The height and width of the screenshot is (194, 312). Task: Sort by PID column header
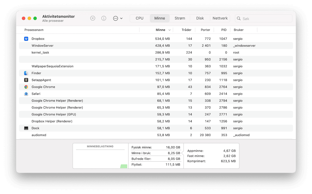pyautogui.click(x=224, y=30)
